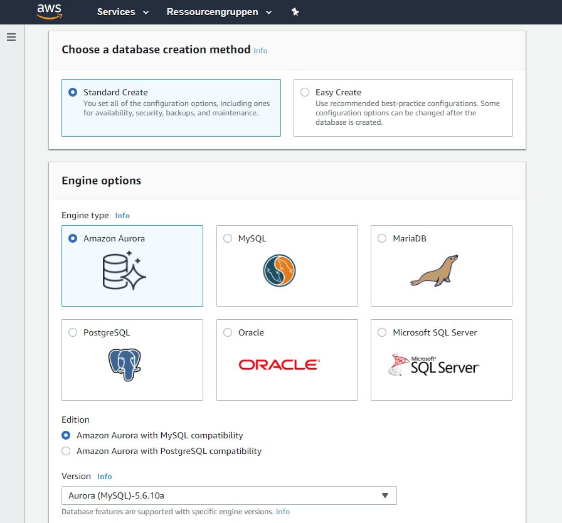The width and height of the screenshot is (562, 523).
Task: Click the Standard Create option card
Action: 171,107
